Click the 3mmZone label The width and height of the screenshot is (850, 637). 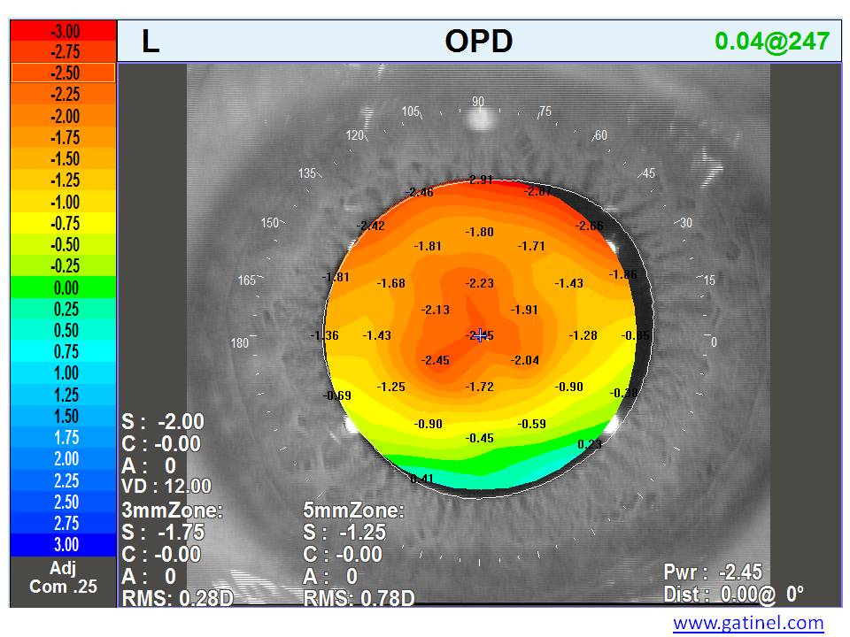[172, 510]
